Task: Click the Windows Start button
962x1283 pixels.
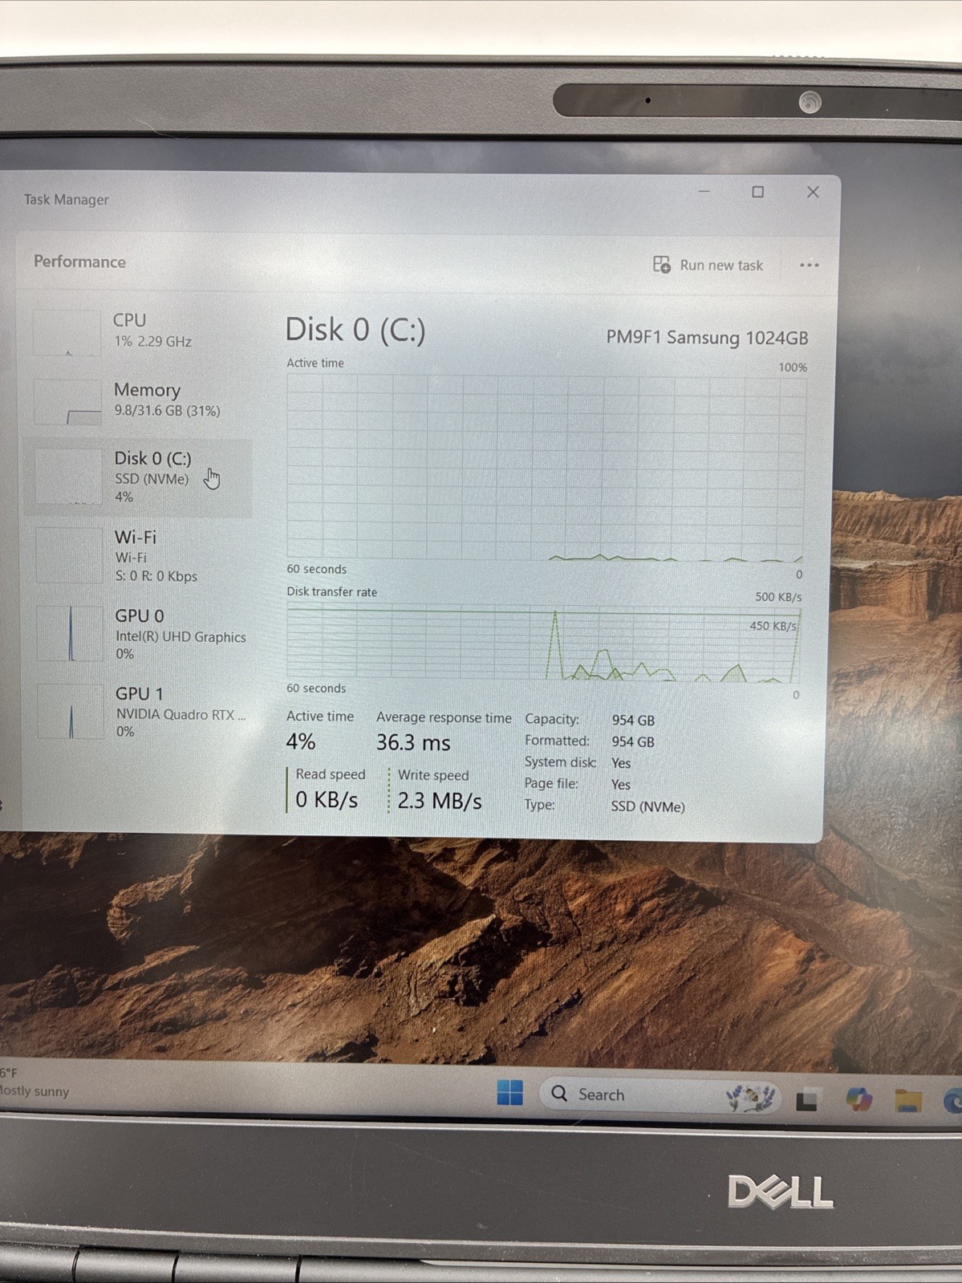Action: 509,1093
